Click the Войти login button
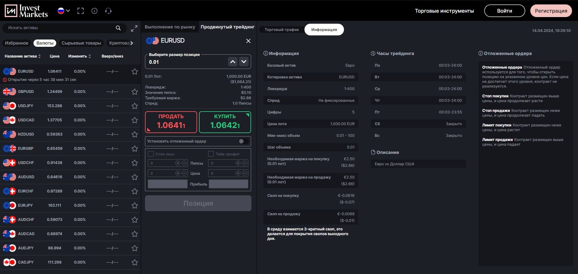Viewport: 578px width, 274px height. [504, 11]
